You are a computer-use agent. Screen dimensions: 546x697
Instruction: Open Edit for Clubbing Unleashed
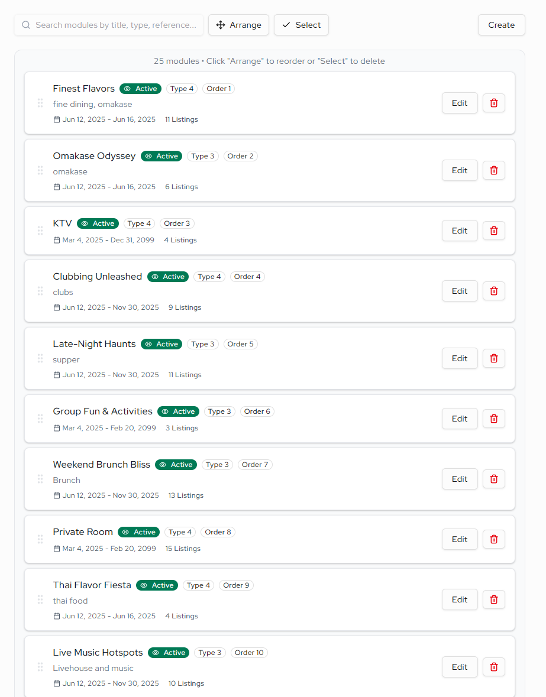459,291
